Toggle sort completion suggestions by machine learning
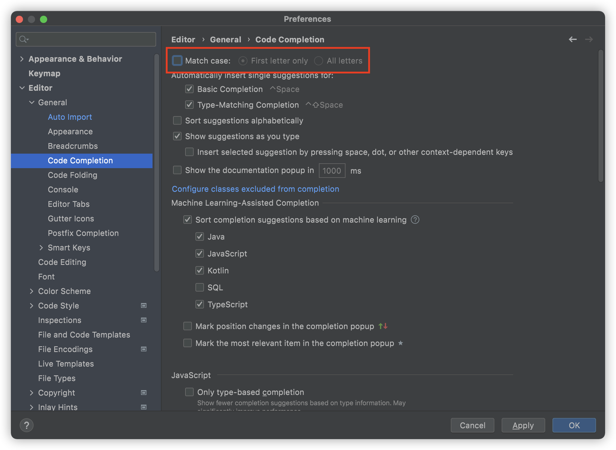This screenshot has width=616, height=450. tap(188, 220)
